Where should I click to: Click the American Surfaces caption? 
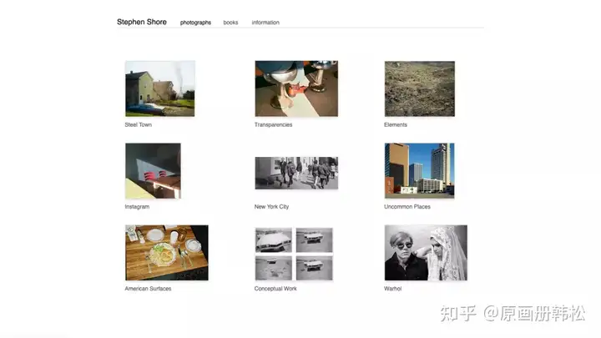tap(148, 289)
